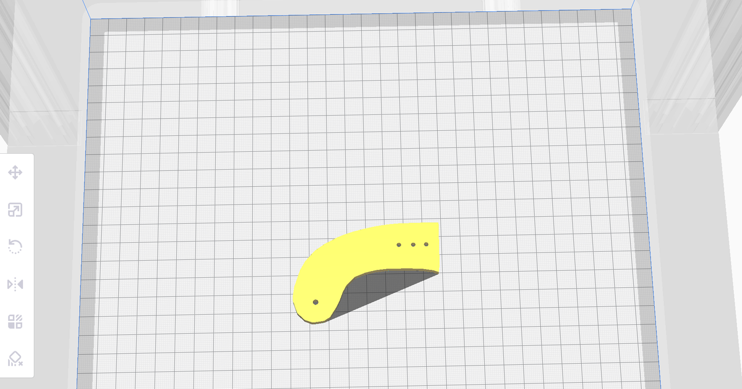Select the Support Blocker tool
The height and width of the screenshot is (389, 742).
tap(15, 359)
